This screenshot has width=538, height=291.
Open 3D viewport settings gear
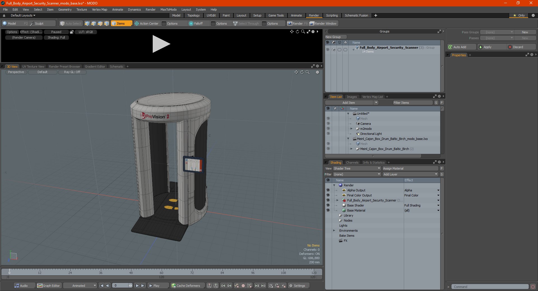[x=317, y=72]
